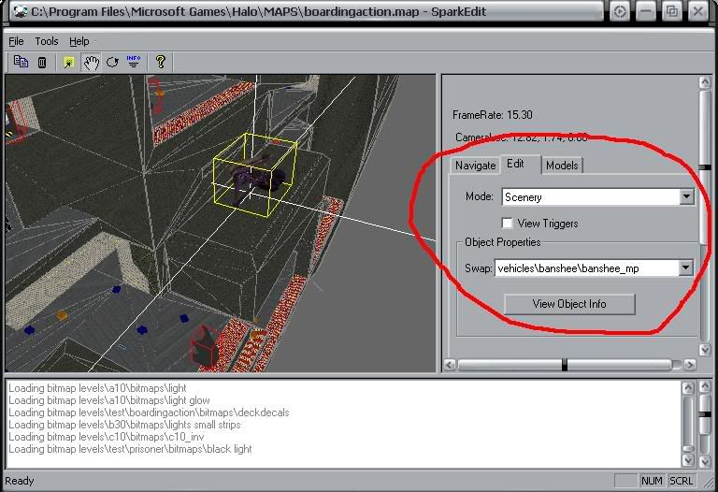Click the log pane scroll-down arrow
The width and height of the screenshot is (718, 492).
688,460
